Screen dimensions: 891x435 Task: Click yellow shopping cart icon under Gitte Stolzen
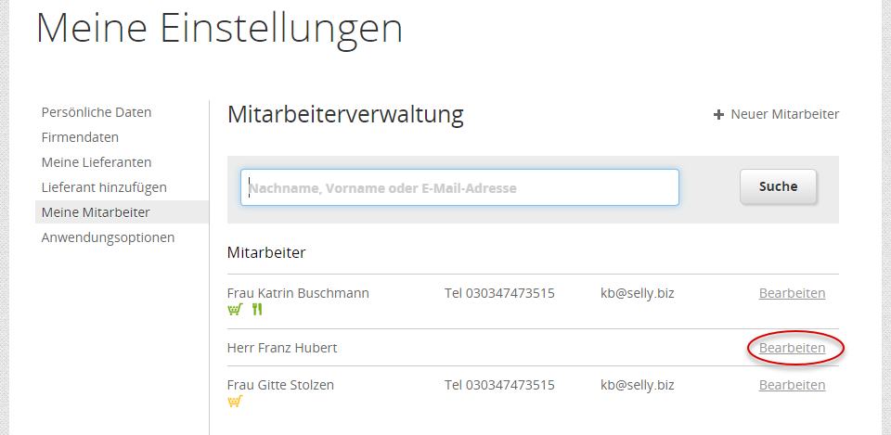[x=235, y=401]
